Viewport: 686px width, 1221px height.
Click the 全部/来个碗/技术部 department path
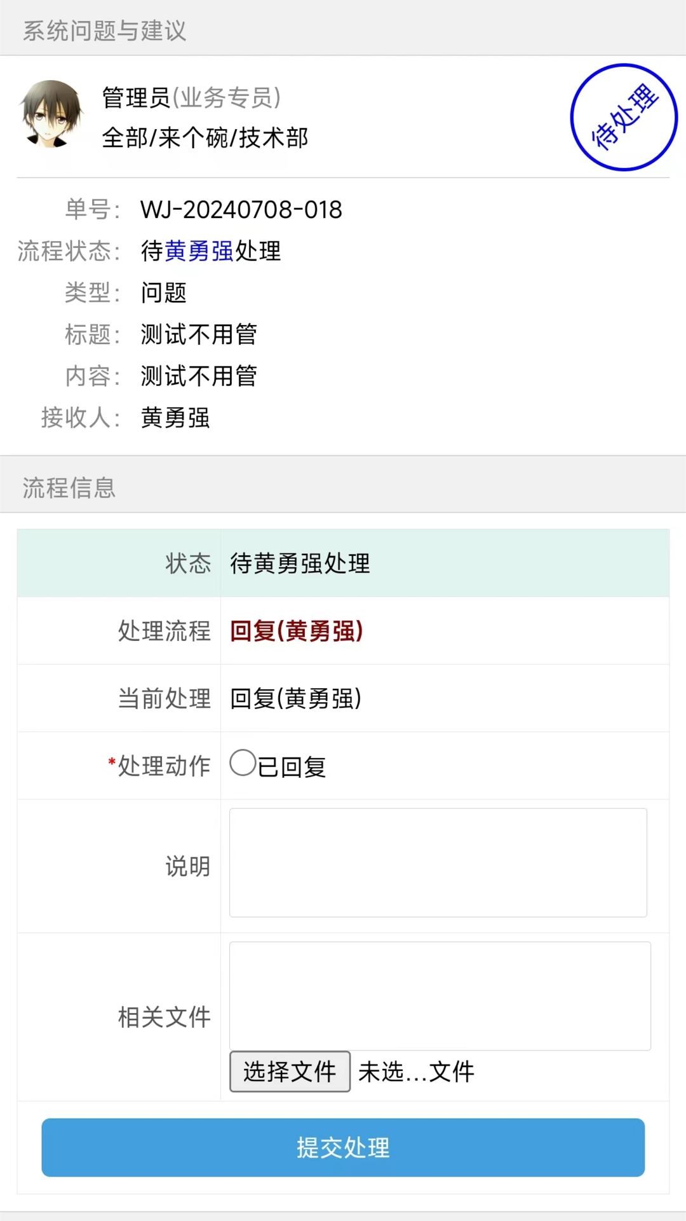(205, 138)
